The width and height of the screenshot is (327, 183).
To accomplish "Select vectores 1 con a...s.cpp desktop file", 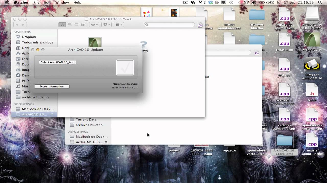I will pyautogui.click(x=284, y=94).
